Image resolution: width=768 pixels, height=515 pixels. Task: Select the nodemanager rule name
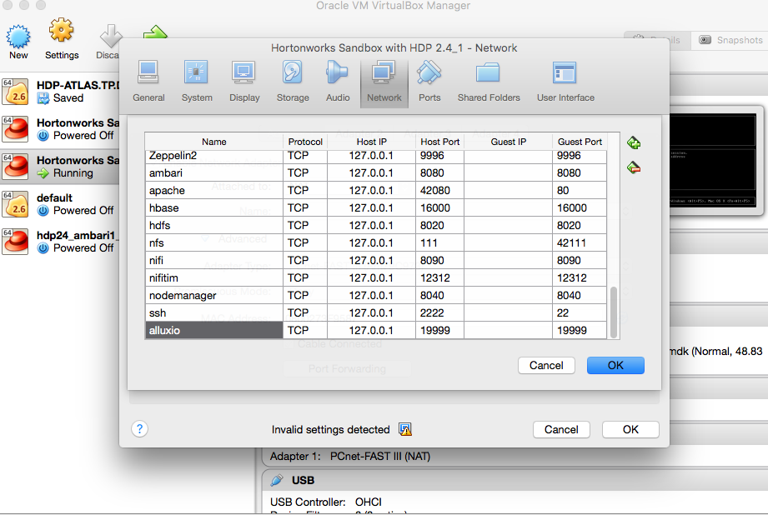[214, 295]
